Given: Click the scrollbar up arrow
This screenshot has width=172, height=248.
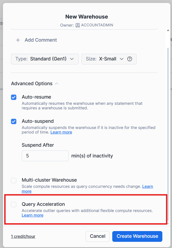Looking at the screenshot, I should coord(168,30).
